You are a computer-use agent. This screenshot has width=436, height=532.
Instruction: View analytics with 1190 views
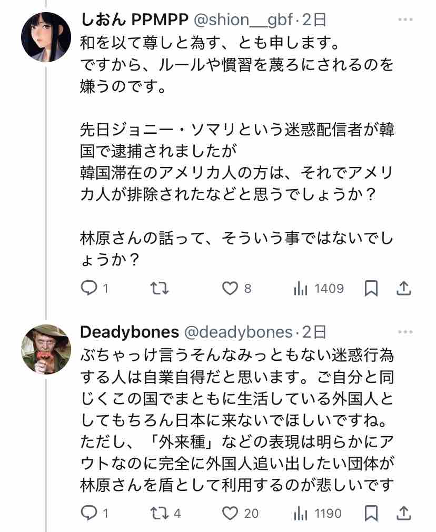click(301, 513)
